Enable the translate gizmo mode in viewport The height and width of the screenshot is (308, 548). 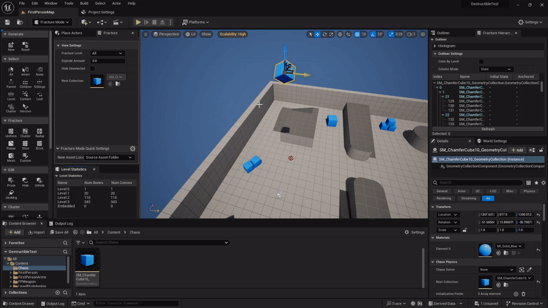tap(317, 34)
